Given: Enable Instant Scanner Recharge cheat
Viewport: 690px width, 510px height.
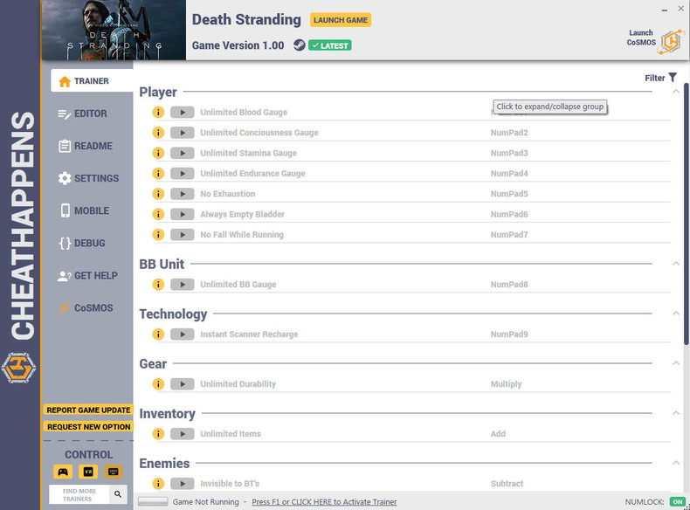Looking at the screenshot, I should [x=183, y=334].
